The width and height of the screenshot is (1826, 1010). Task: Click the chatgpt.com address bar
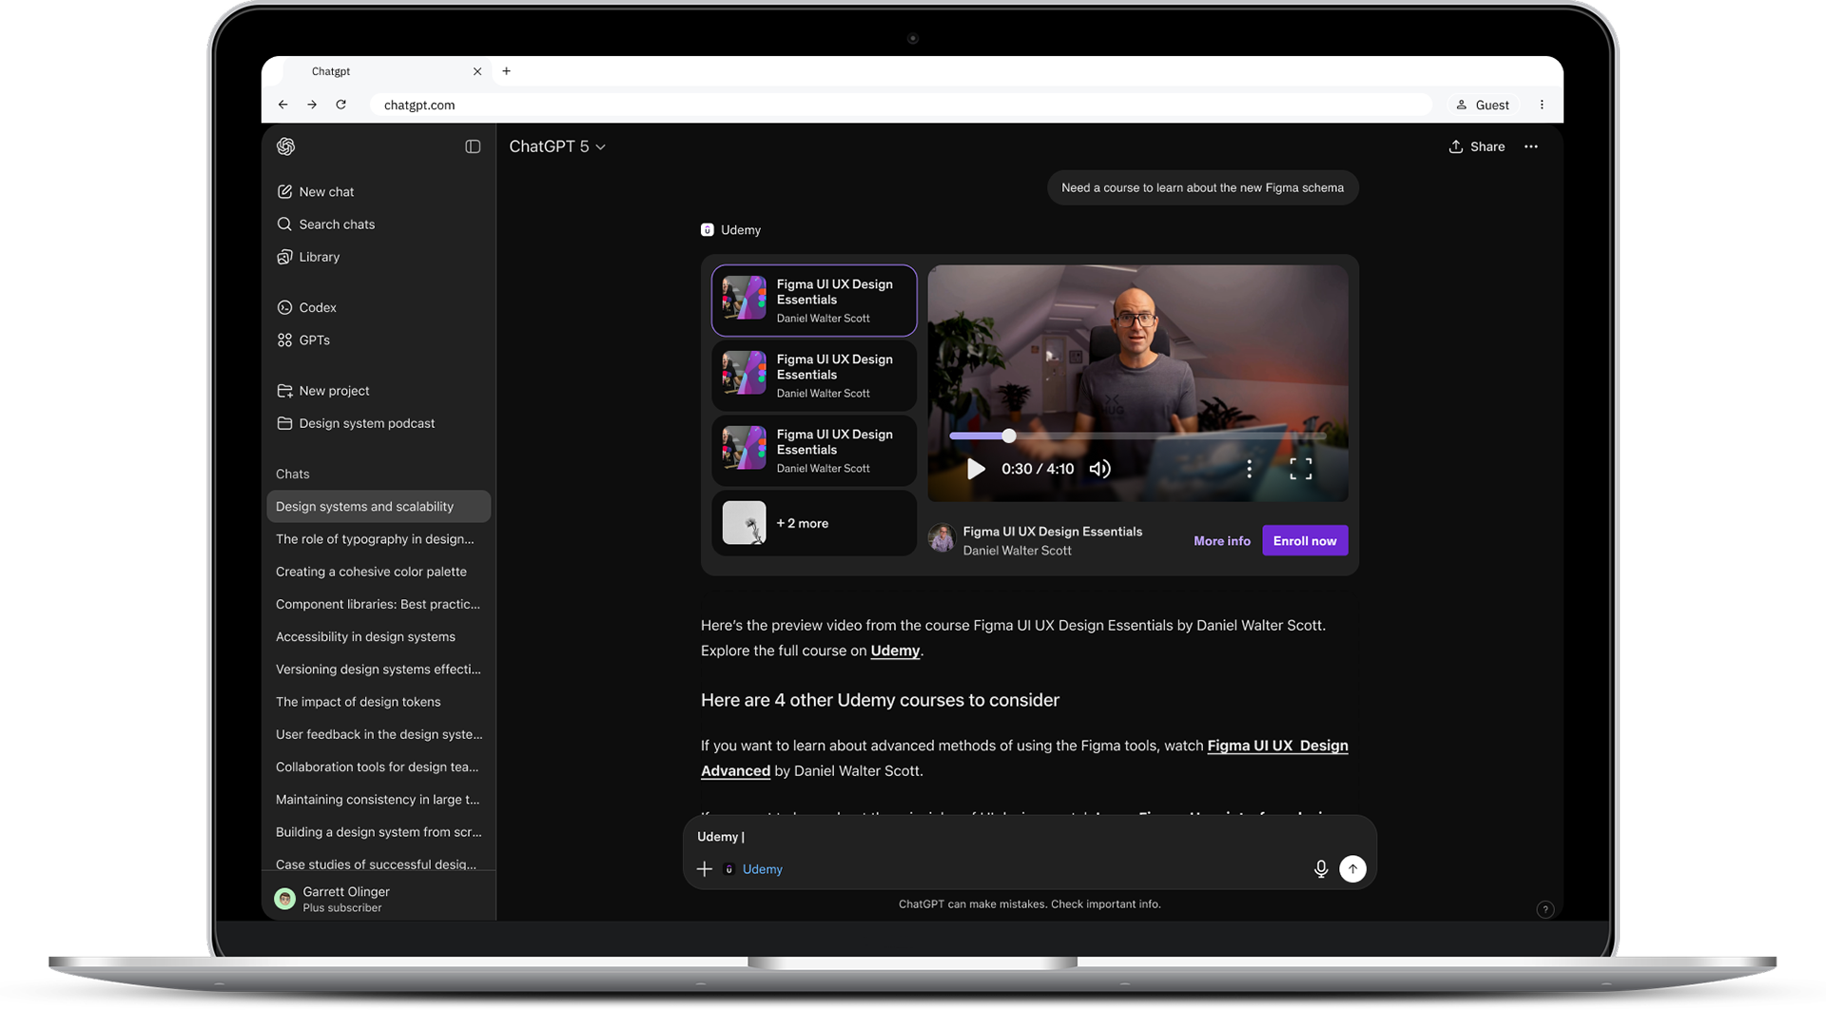click(900, 105)
